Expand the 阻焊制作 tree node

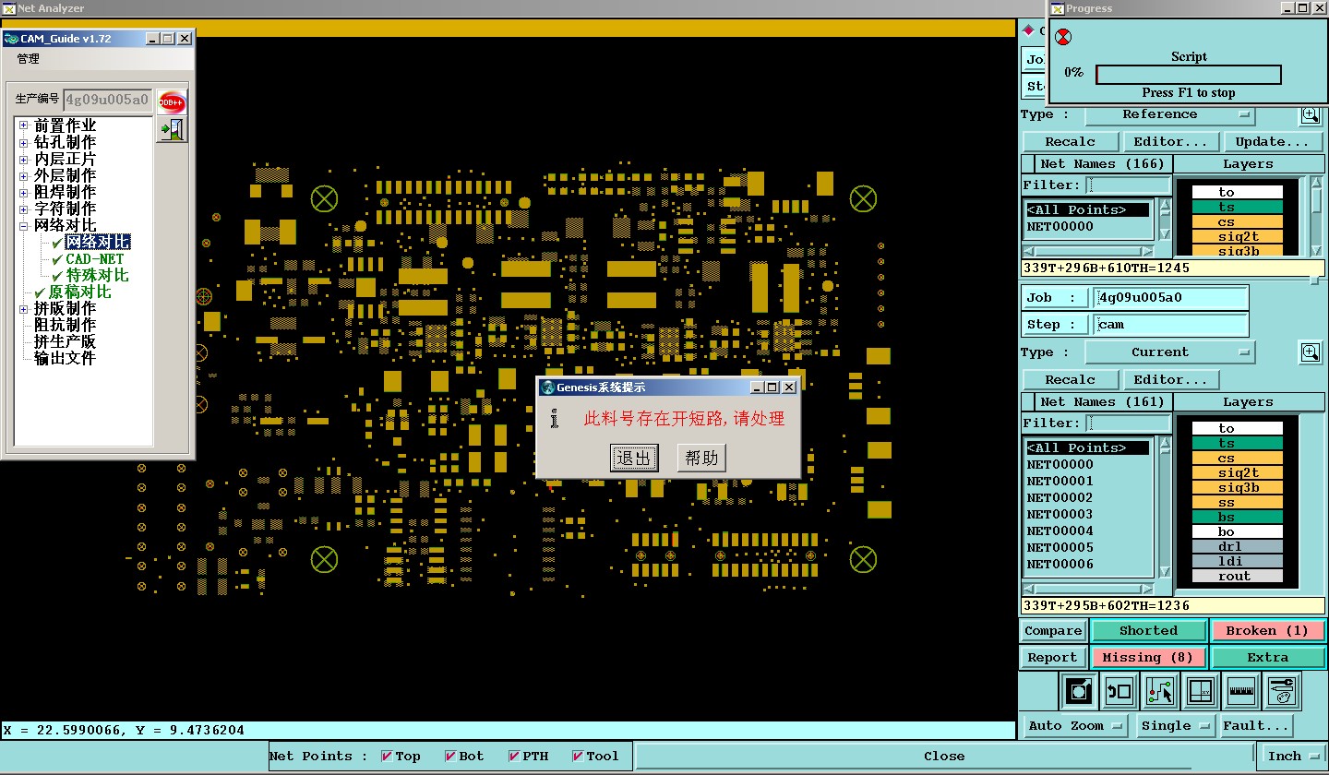tap(24, 192)
